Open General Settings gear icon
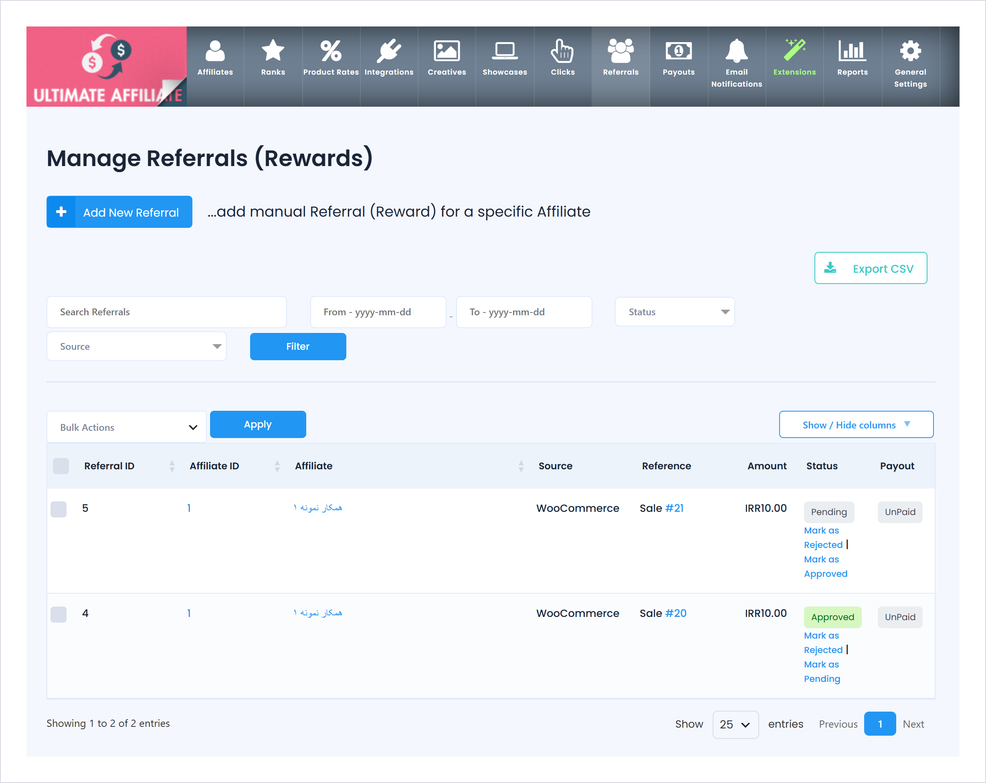 [x=911, y=50]
